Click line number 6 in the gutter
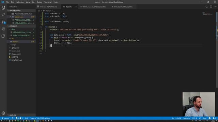The width and height of the screenshot is (218, 122). pyautogui.click(x=41, y=27)
